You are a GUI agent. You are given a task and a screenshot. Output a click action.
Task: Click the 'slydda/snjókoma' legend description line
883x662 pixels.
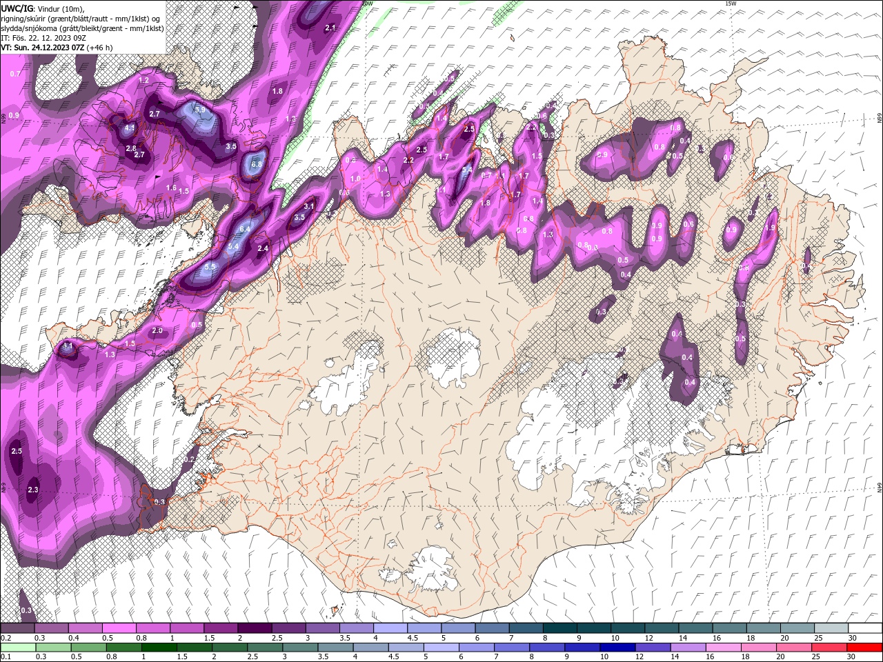click(82, 28)
